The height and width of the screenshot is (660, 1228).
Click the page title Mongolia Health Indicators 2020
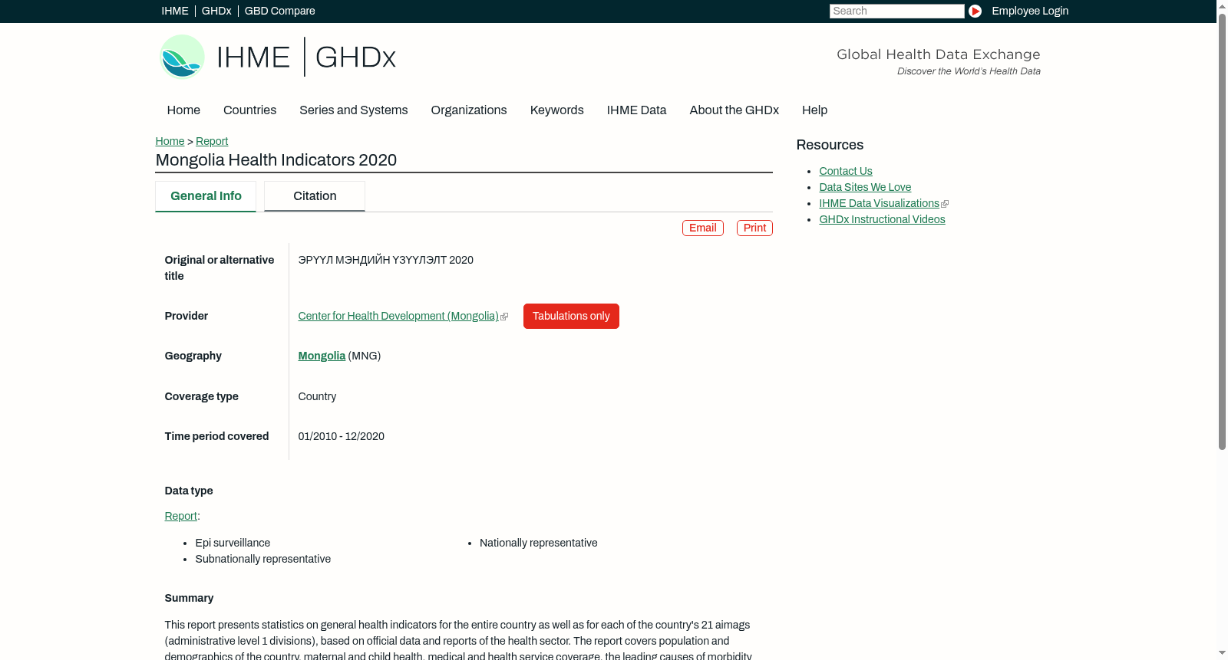pyautogui.click(x=276, y=160)
